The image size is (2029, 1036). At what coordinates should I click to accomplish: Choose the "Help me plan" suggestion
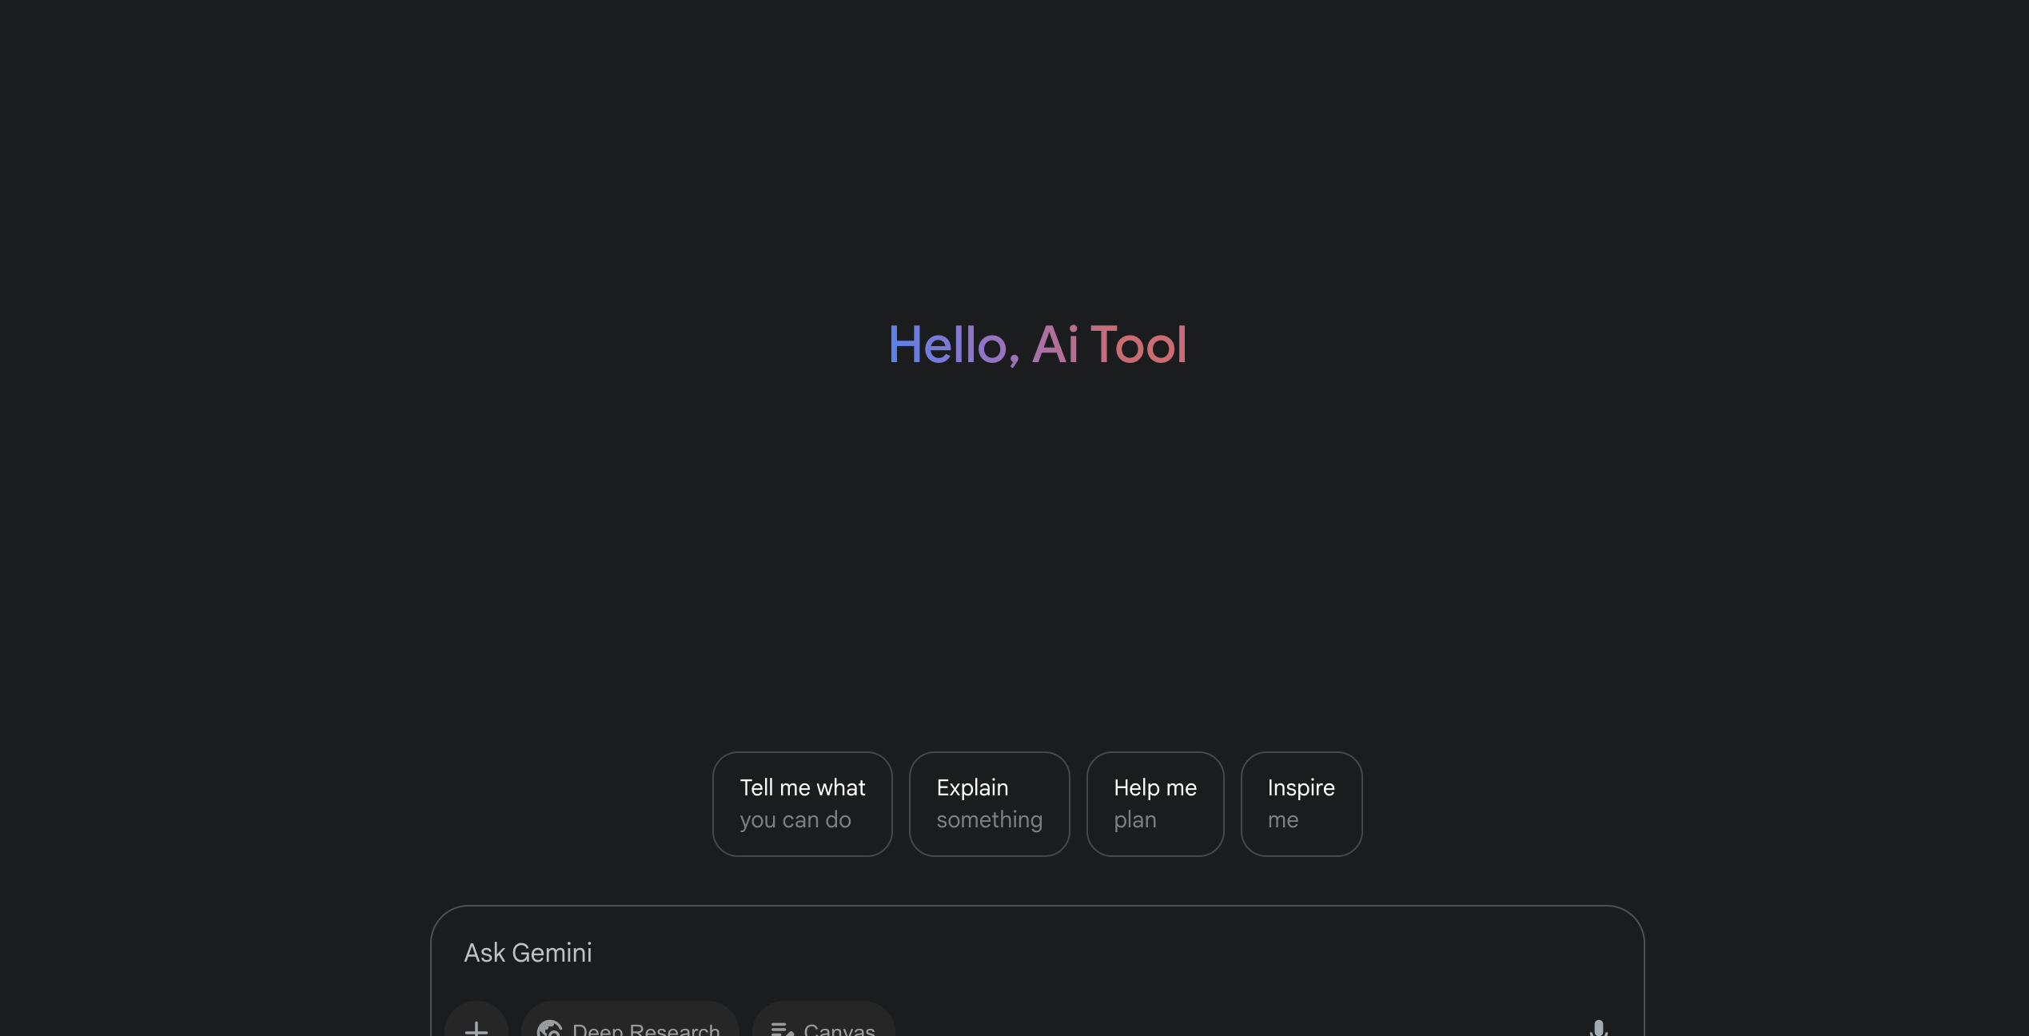1155,803
